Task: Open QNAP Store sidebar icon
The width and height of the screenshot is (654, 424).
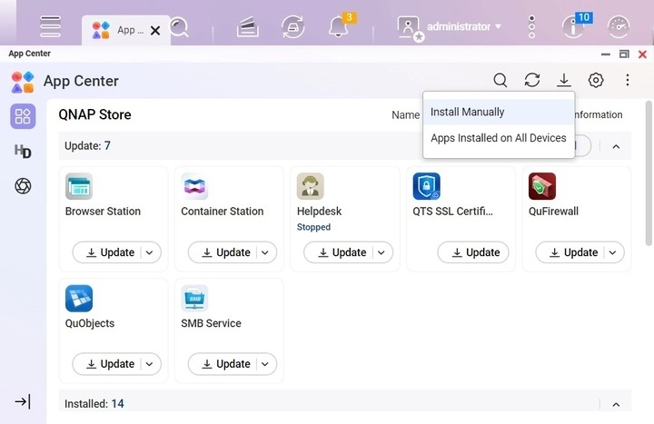Action: pyautogui.click(x=23, y=116)
